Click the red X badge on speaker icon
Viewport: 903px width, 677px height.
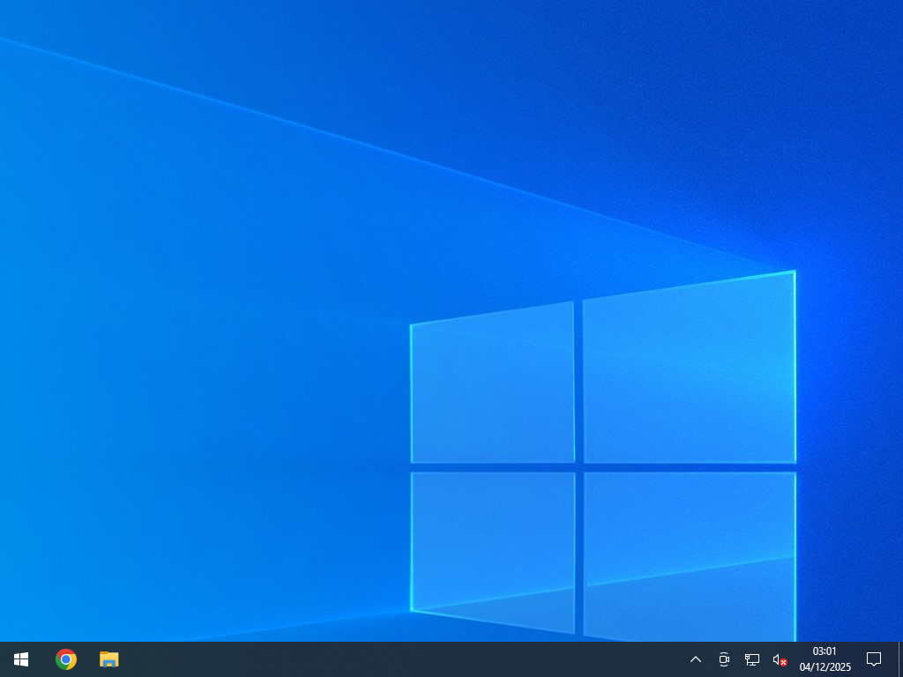coord(783,663)
